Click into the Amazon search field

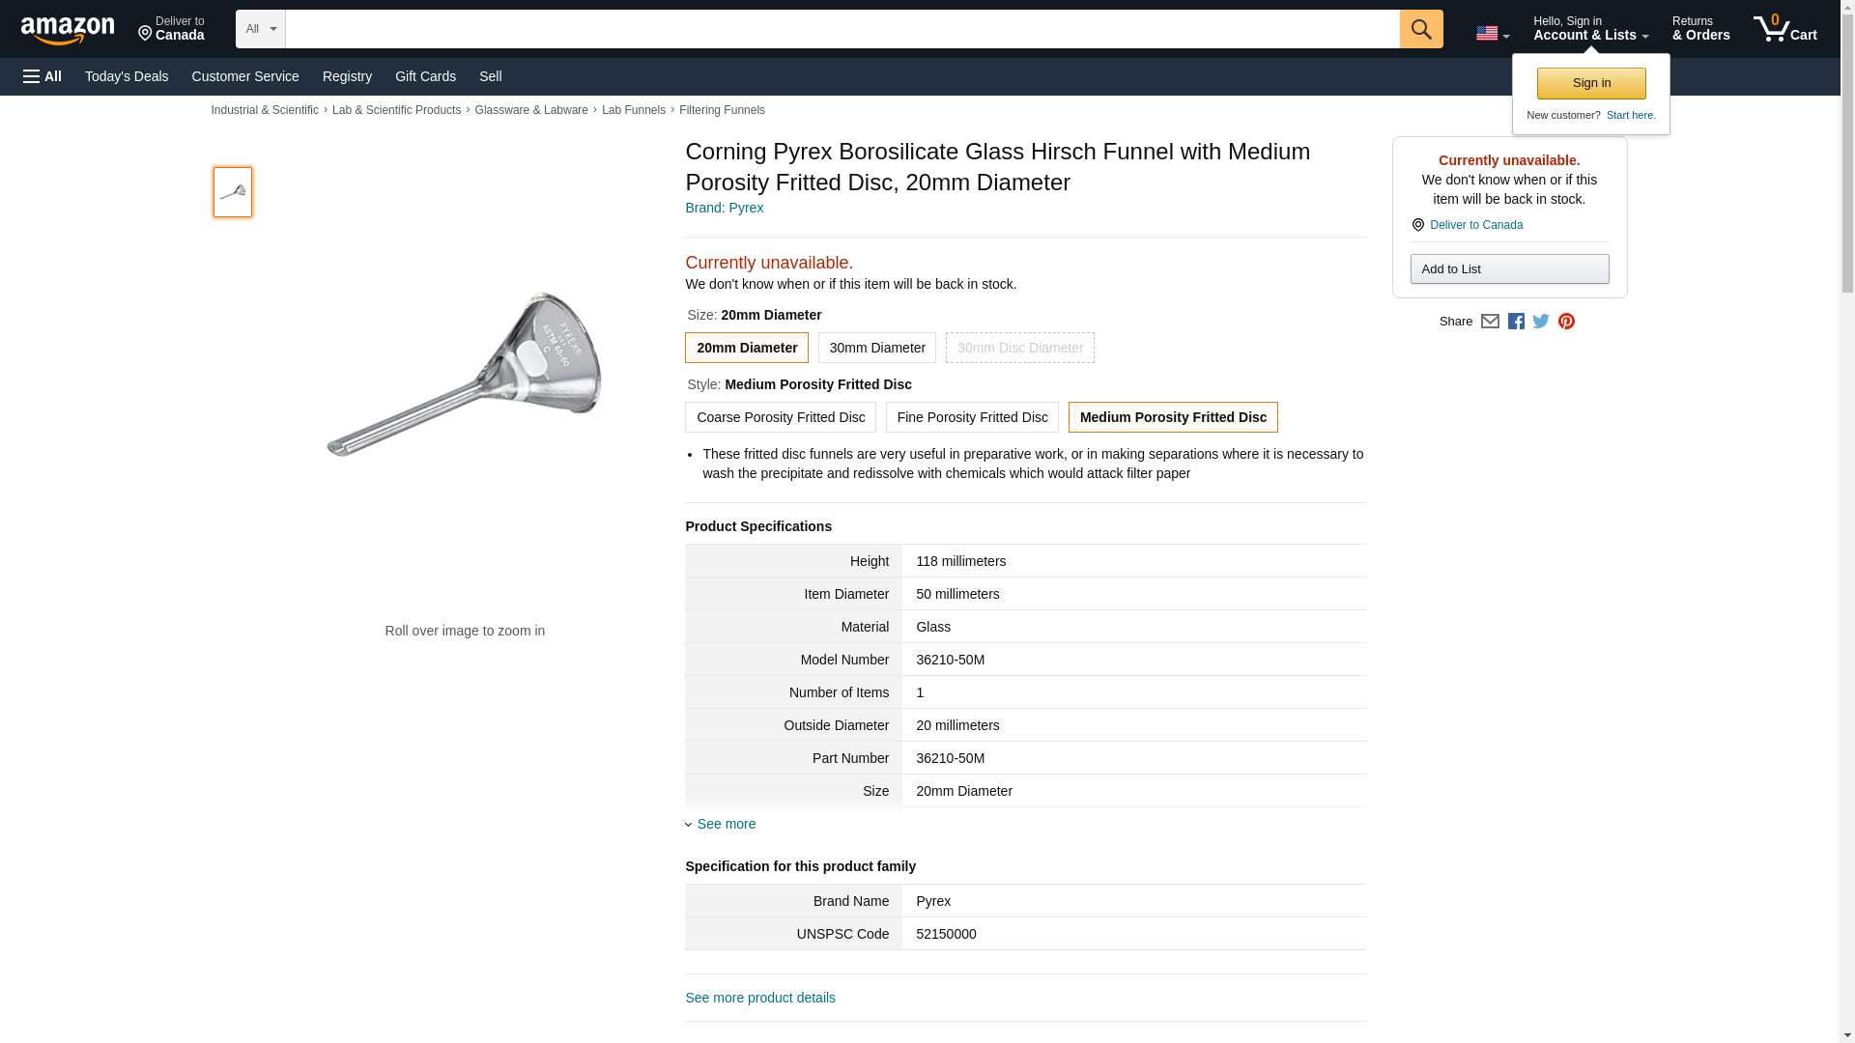842,29
